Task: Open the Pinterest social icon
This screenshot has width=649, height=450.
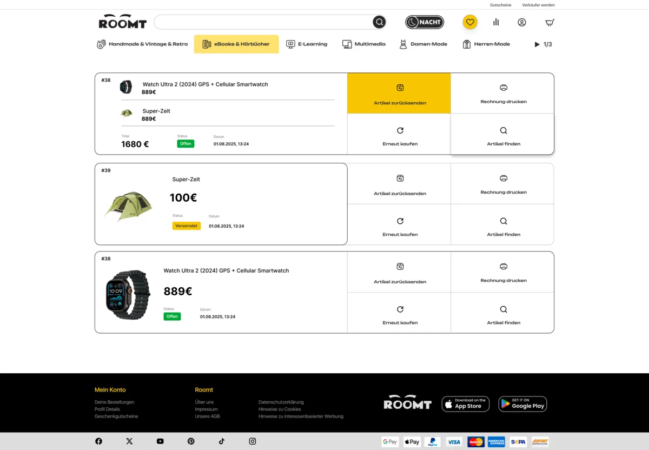Action: (x=191, y=441)
